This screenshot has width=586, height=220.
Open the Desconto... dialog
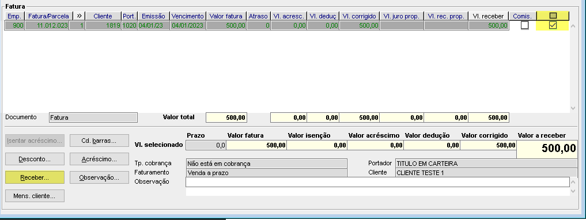tap(35, 159)
